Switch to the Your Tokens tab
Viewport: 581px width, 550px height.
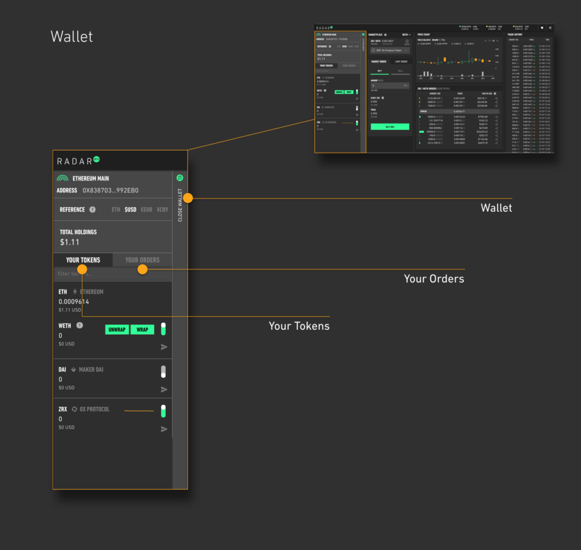coord(83,260)
